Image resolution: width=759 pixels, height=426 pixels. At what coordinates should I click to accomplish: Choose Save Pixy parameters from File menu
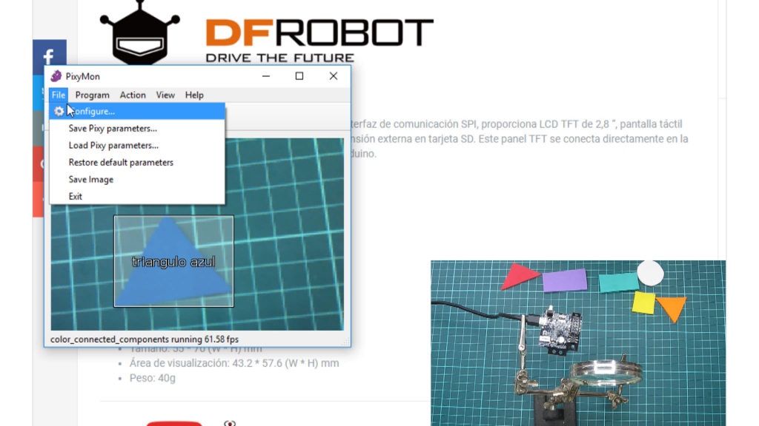(x=113, y=129)
